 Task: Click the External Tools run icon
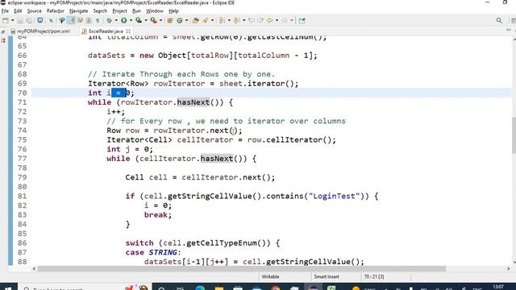154,20
